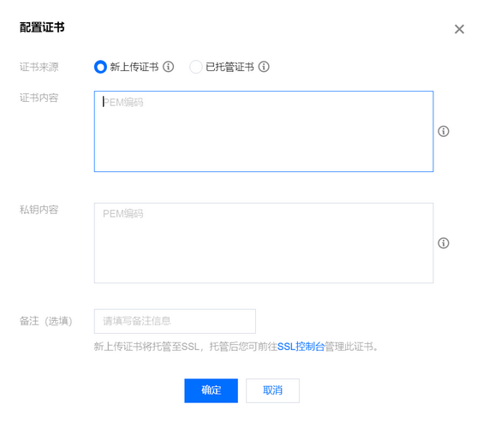Click the 证书来源 field label
483x422 pixels.
click(39, 67)
